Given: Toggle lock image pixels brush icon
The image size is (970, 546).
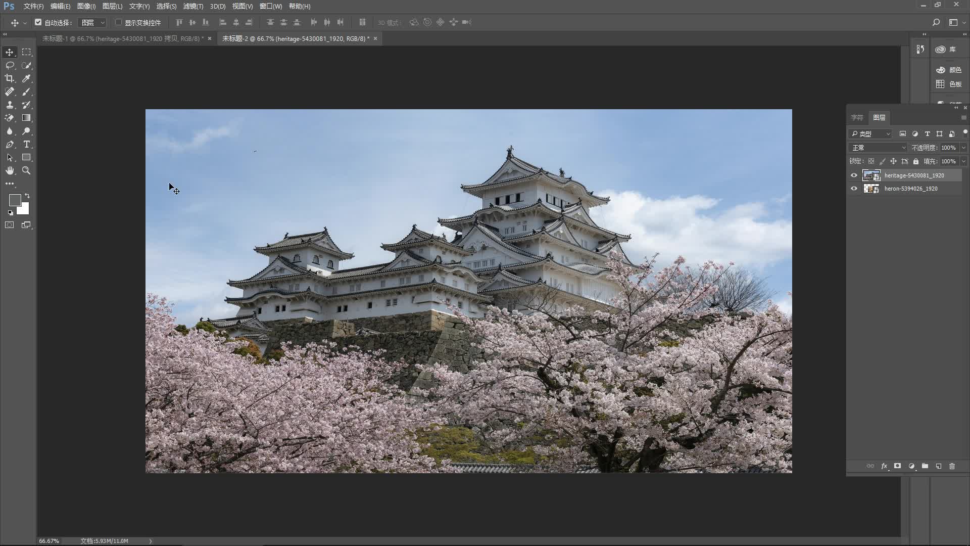Looking at the screenshot, I should (x=882, y=161).
